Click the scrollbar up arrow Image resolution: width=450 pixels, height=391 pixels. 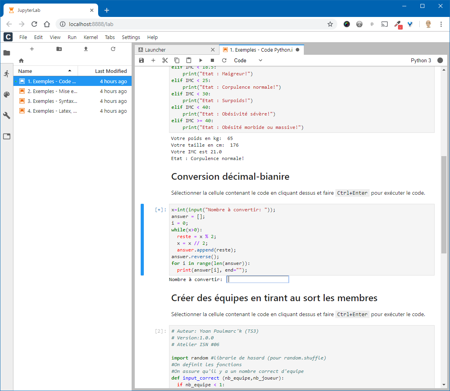coord(444,70)
